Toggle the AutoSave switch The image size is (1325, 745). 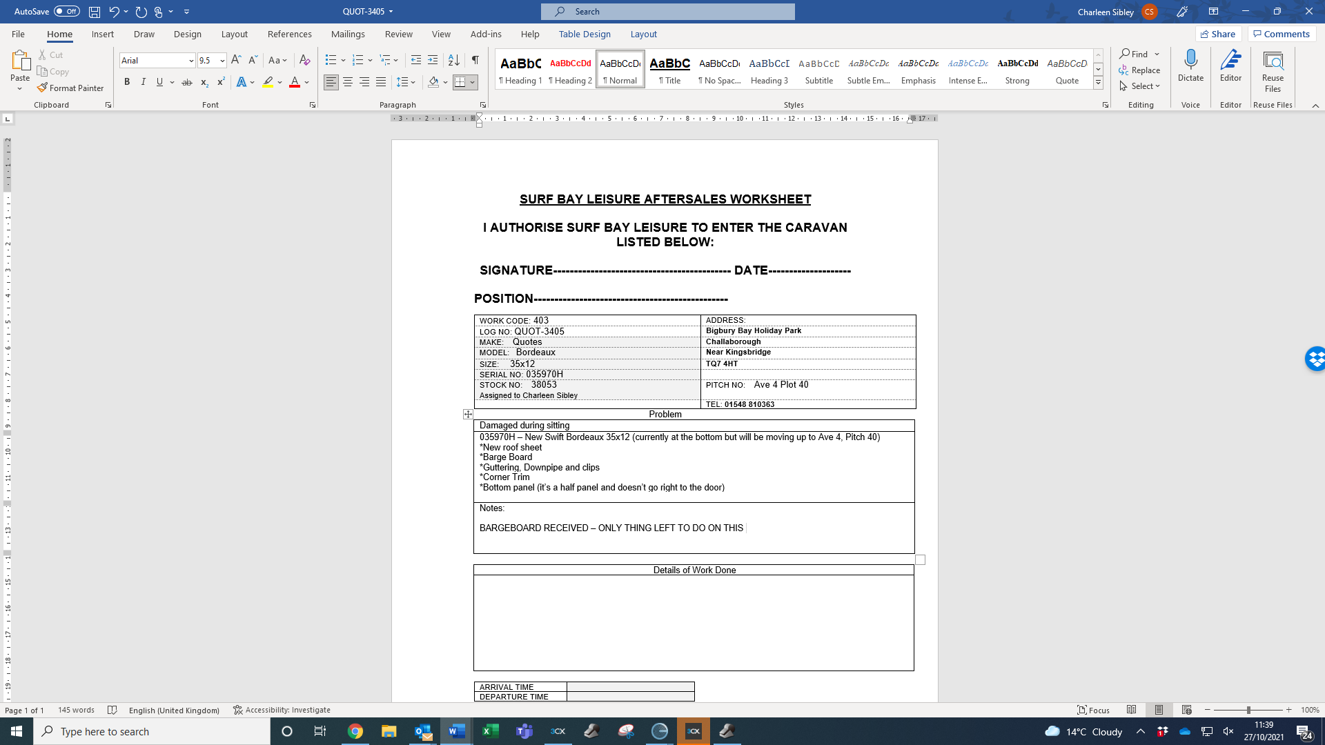pos(67,11)
